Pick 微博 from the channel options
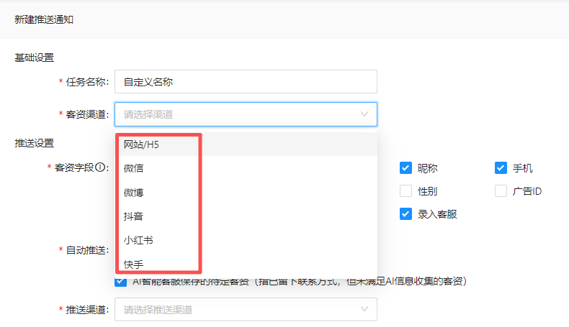The height and width of the screenshot is (327, 569). coord(133,192)
